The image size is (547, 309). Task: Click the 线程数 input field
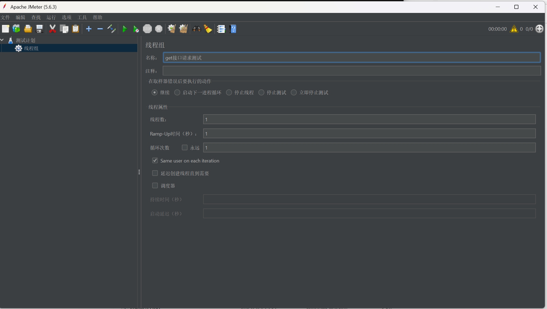pyautogui.click(x=369, y=119)
